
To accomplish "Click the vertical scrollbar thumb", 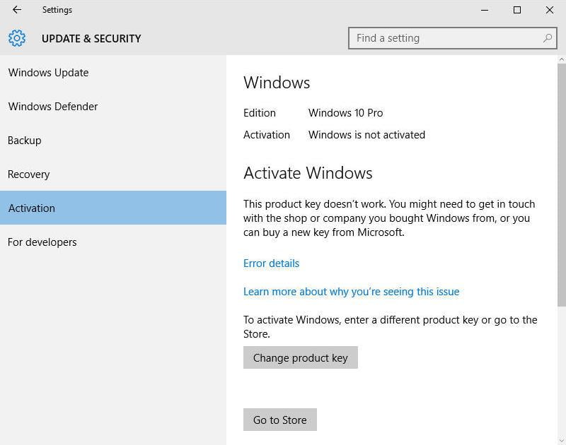I will click(562, 185).
